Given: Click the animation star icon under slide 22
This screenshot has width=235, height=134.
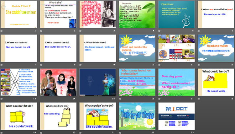Looking at the screenshot, I should click(x=120, y=133).
